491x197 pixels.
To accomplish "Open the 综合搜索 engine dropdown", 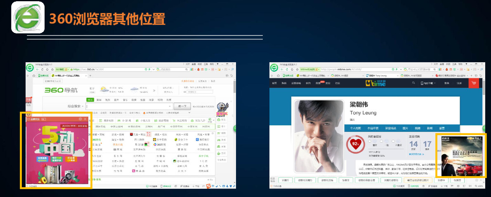I will click(75, 106).
